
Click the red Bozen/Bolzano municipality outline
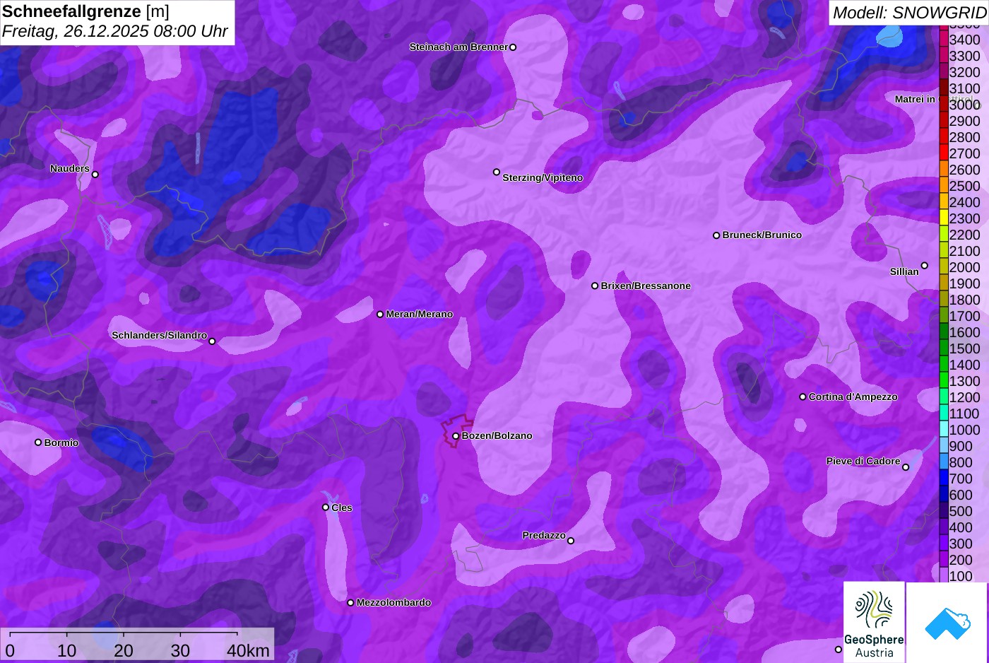[x=458, y=430]
